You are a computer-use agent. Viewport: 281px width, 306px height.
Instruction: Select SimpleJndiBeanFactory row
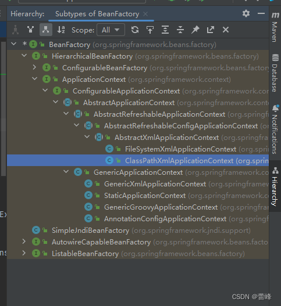pyautogui.click(x=138, y=231)
